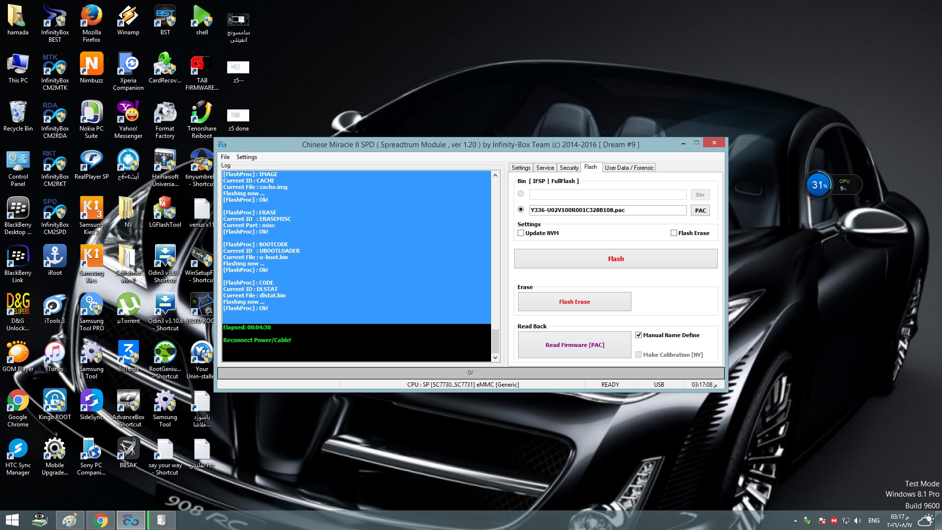Select Yahoo! Messenger icon
The image size is (942, 530).
[x=128, y=119]
